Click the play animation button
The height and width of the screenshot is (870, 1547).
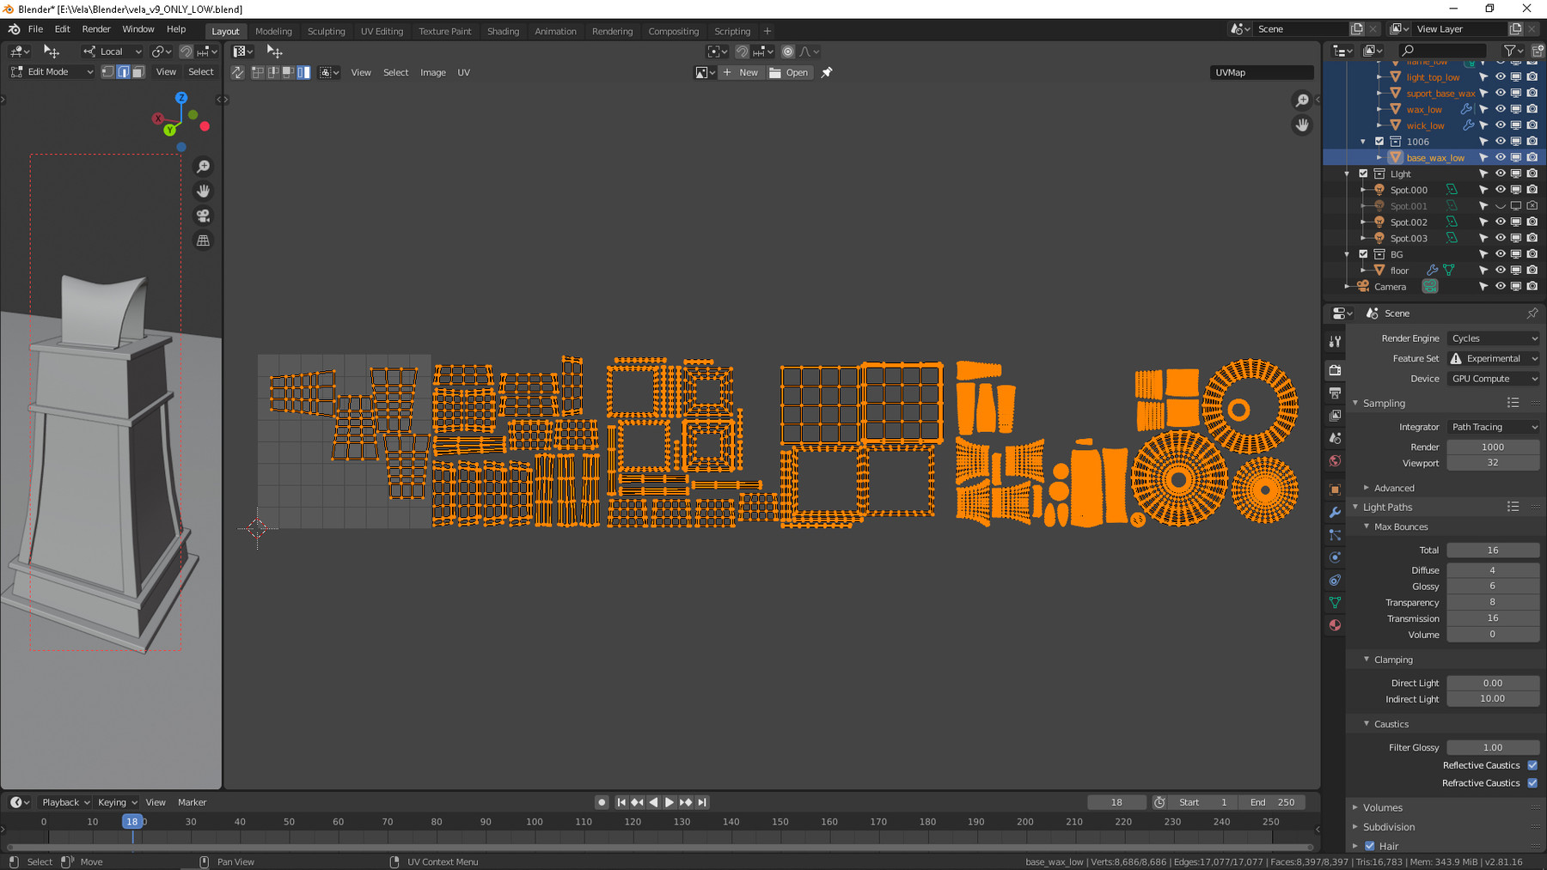pyautogui.click(x=669, y=802)
